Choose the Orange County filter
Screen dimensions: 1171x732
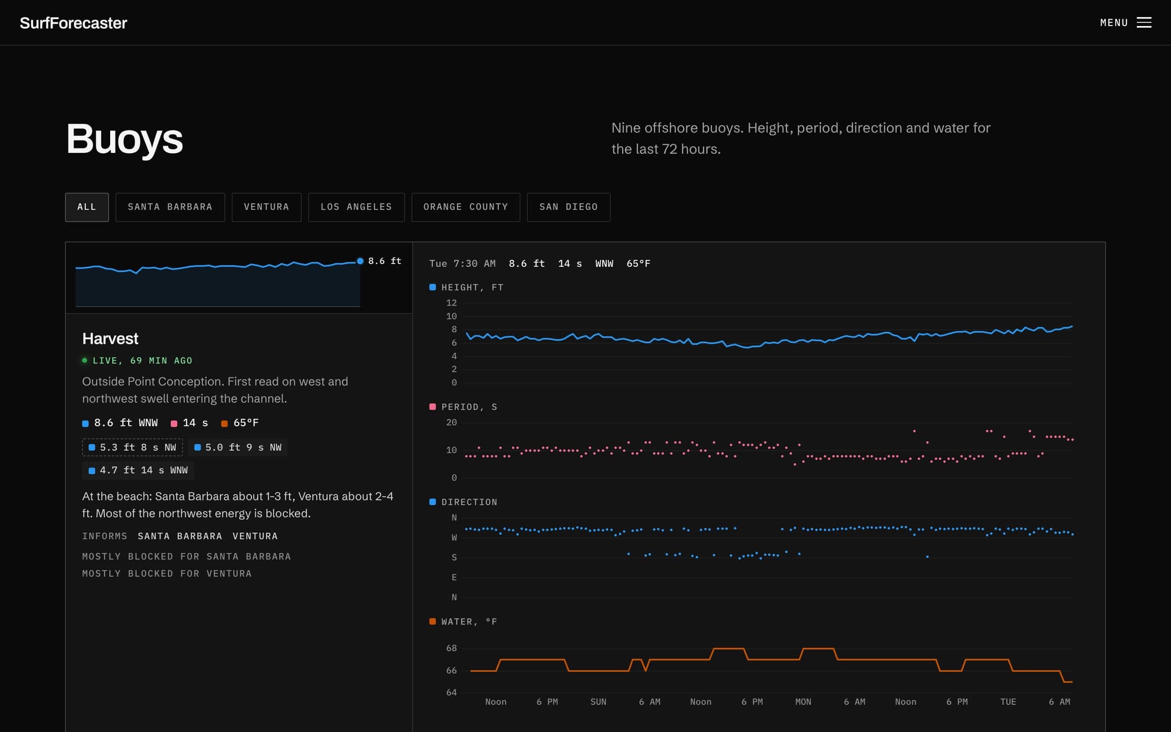point(466,207)
